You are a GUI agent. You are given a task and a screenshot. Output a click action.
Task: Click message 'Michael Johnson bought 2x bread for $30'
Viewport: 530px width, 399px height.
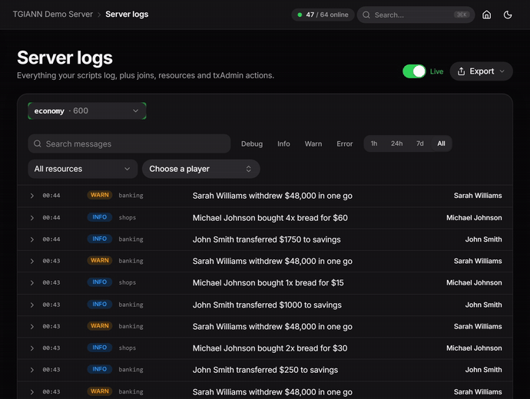coord(270,348)
